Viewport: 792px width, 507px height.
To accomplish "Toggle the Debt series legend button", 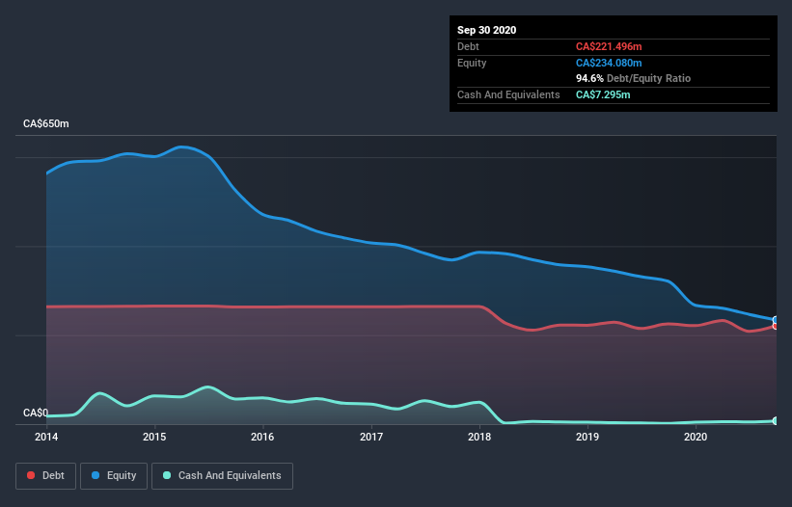I will (46, 476).
